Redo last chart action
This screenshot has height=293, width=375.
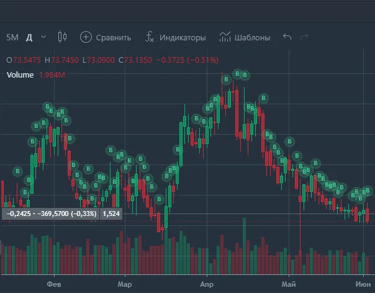pos(304,37)
